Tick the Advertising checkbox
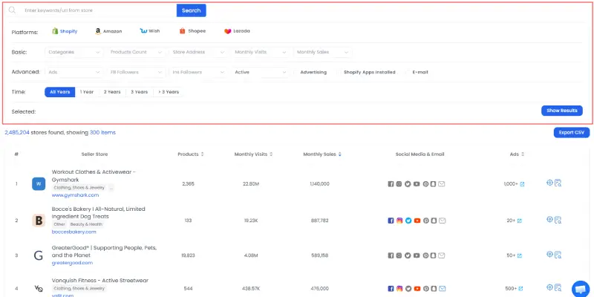 296,72
